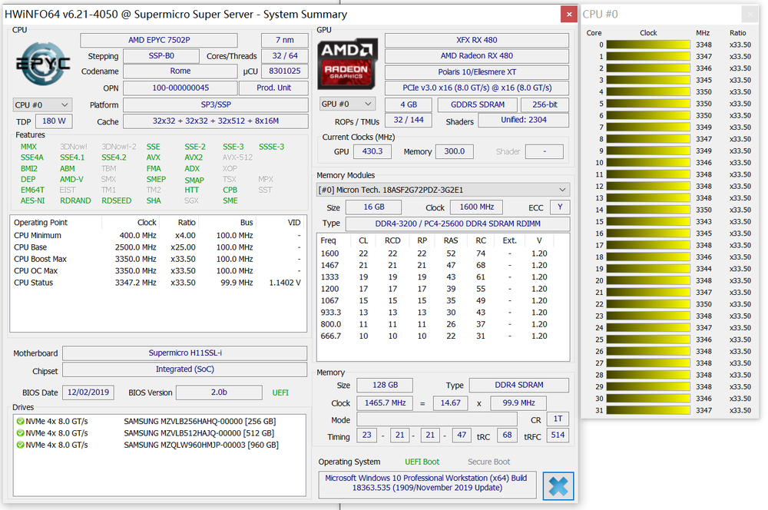Click the Cache value 32x32 + 32x32 + 32x512 + 8x16M
Viewport: 768px width, 510px height.
point(216,121)
